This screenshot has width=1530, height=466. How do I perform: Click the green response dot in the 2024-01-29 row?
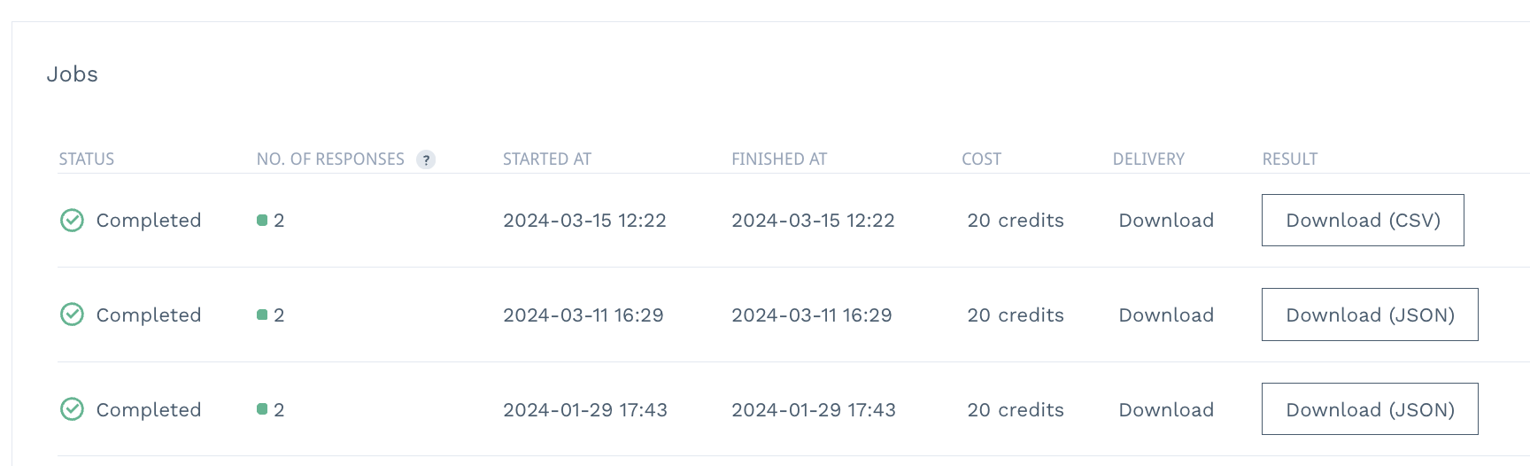tap(262, 409)
